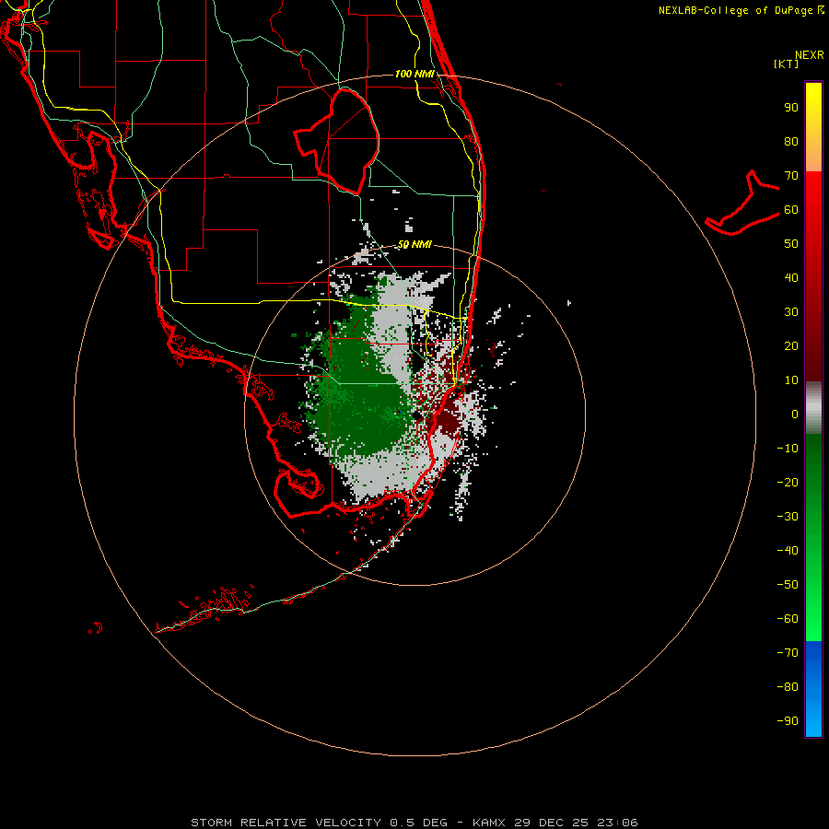Click the positive 30 knot scale label
The image size is (829, 829).
[x=791, y=312]
